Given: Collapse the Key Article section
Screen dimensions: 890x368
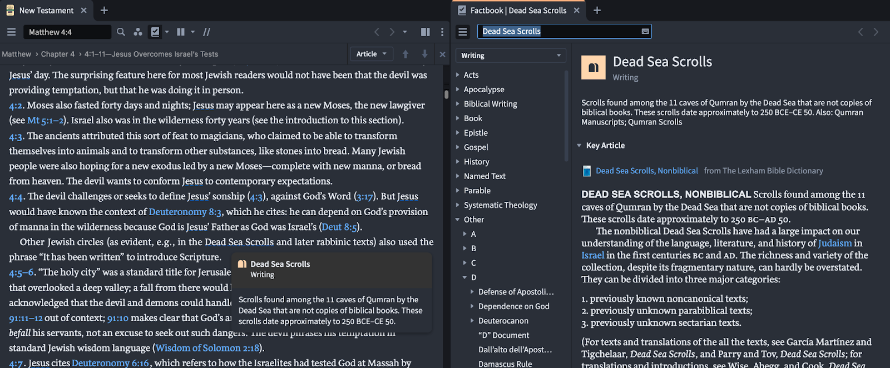Looking at the screenshot, I should click(579, 146).
